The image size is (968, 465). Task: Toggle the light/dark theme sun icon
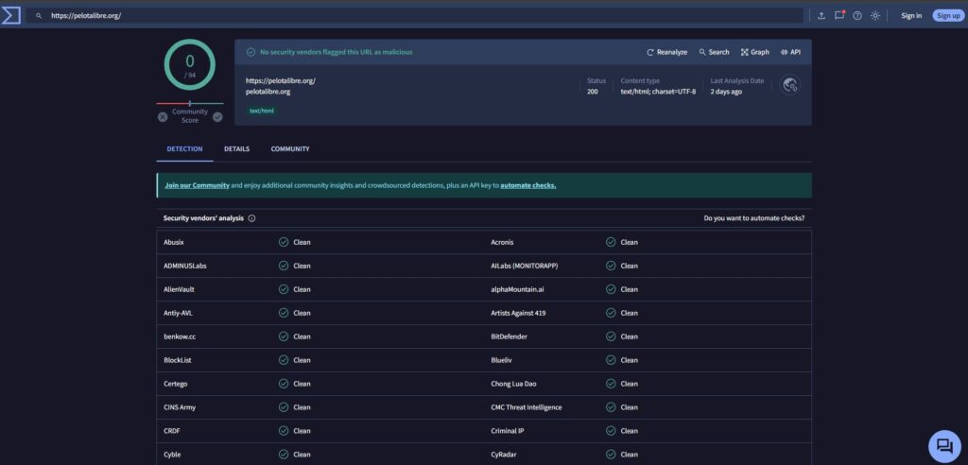click(875, 15)
